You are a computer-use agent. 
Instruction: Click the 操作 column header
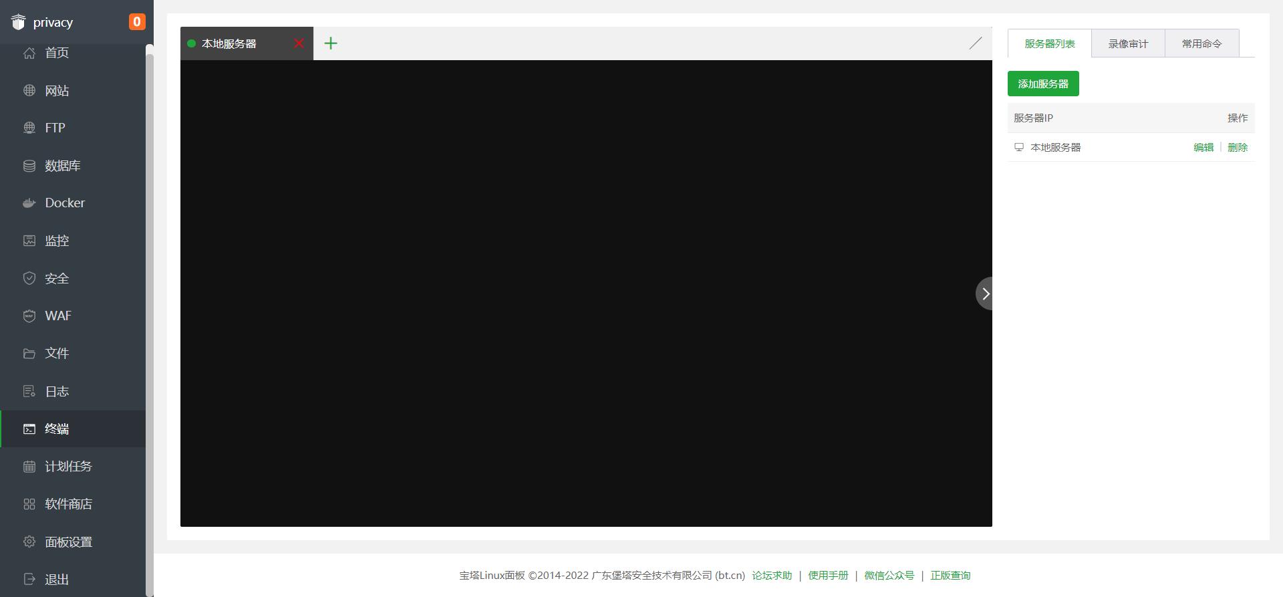(1238, 118)
